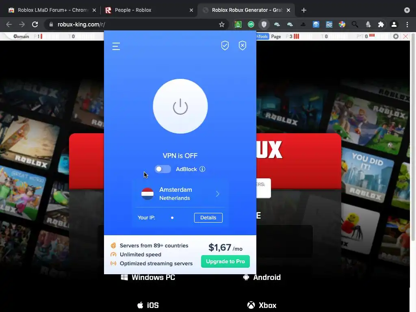Click 'Optimized streaming servers' text

156,263
